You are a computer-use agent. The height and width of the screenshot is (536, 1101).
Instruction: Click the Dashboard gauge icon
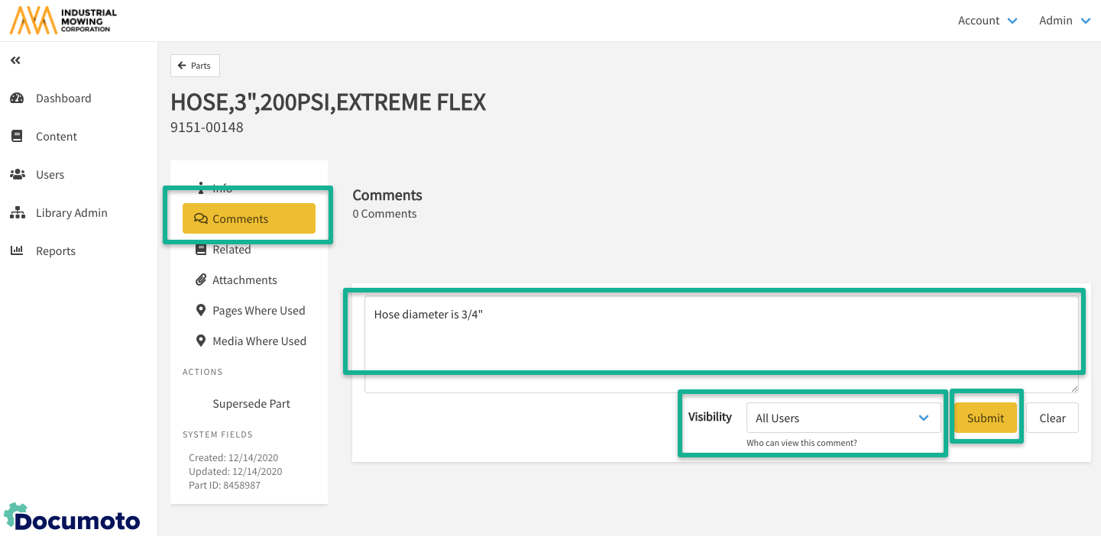[x=17, y=98]
